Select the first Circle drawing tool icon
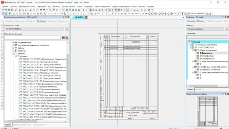The width and height of the screenshot is (229, 129). (160, 14)
